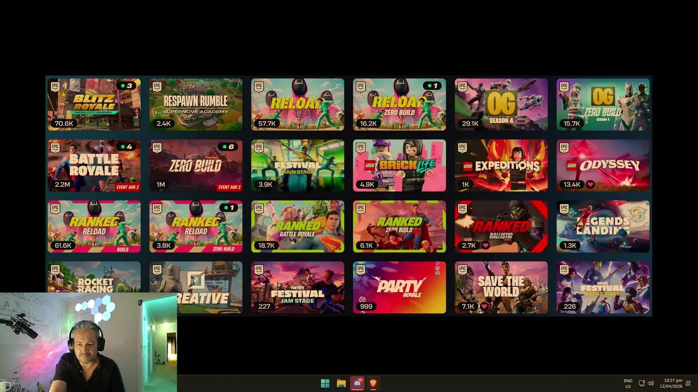This screenshot has height=392, width=698.
Task: Click the heart icon on LEGO Odyssey
Action: (590, 185)
